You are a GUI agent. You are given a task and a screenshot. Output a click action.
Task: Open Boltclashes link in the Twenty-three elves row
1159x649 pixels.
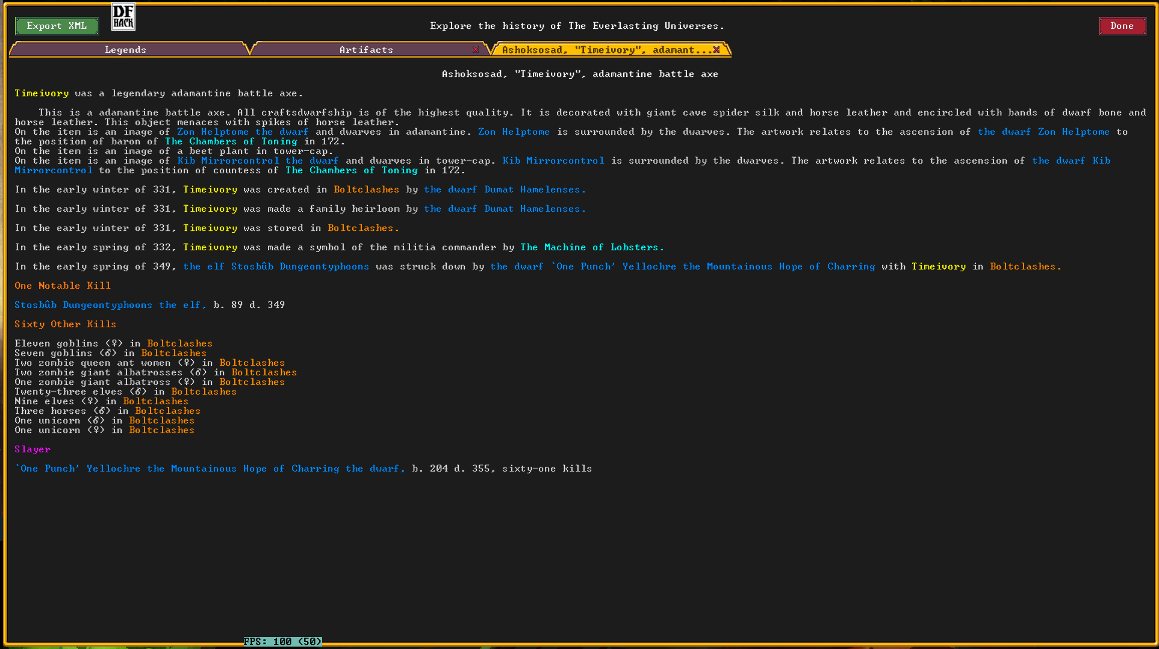[x=204, y=392]
